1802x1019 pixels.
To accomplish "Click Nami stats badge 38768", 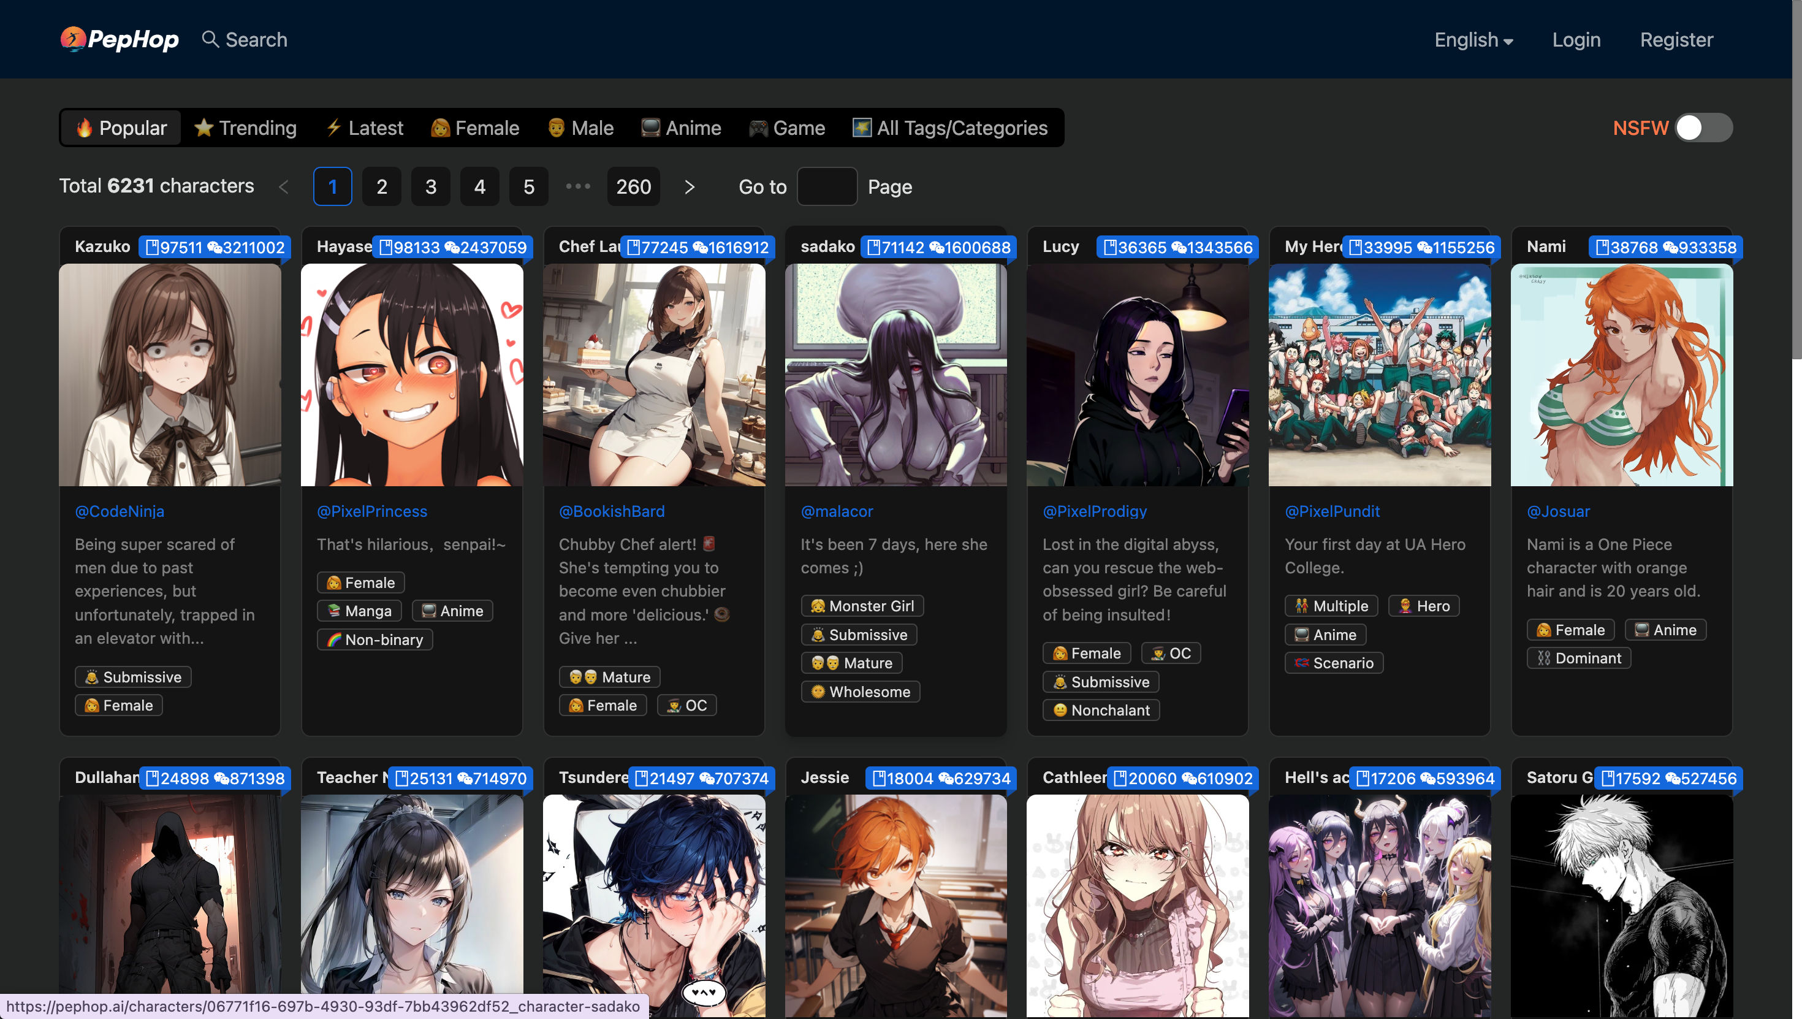I will (x=1665, y=248).
